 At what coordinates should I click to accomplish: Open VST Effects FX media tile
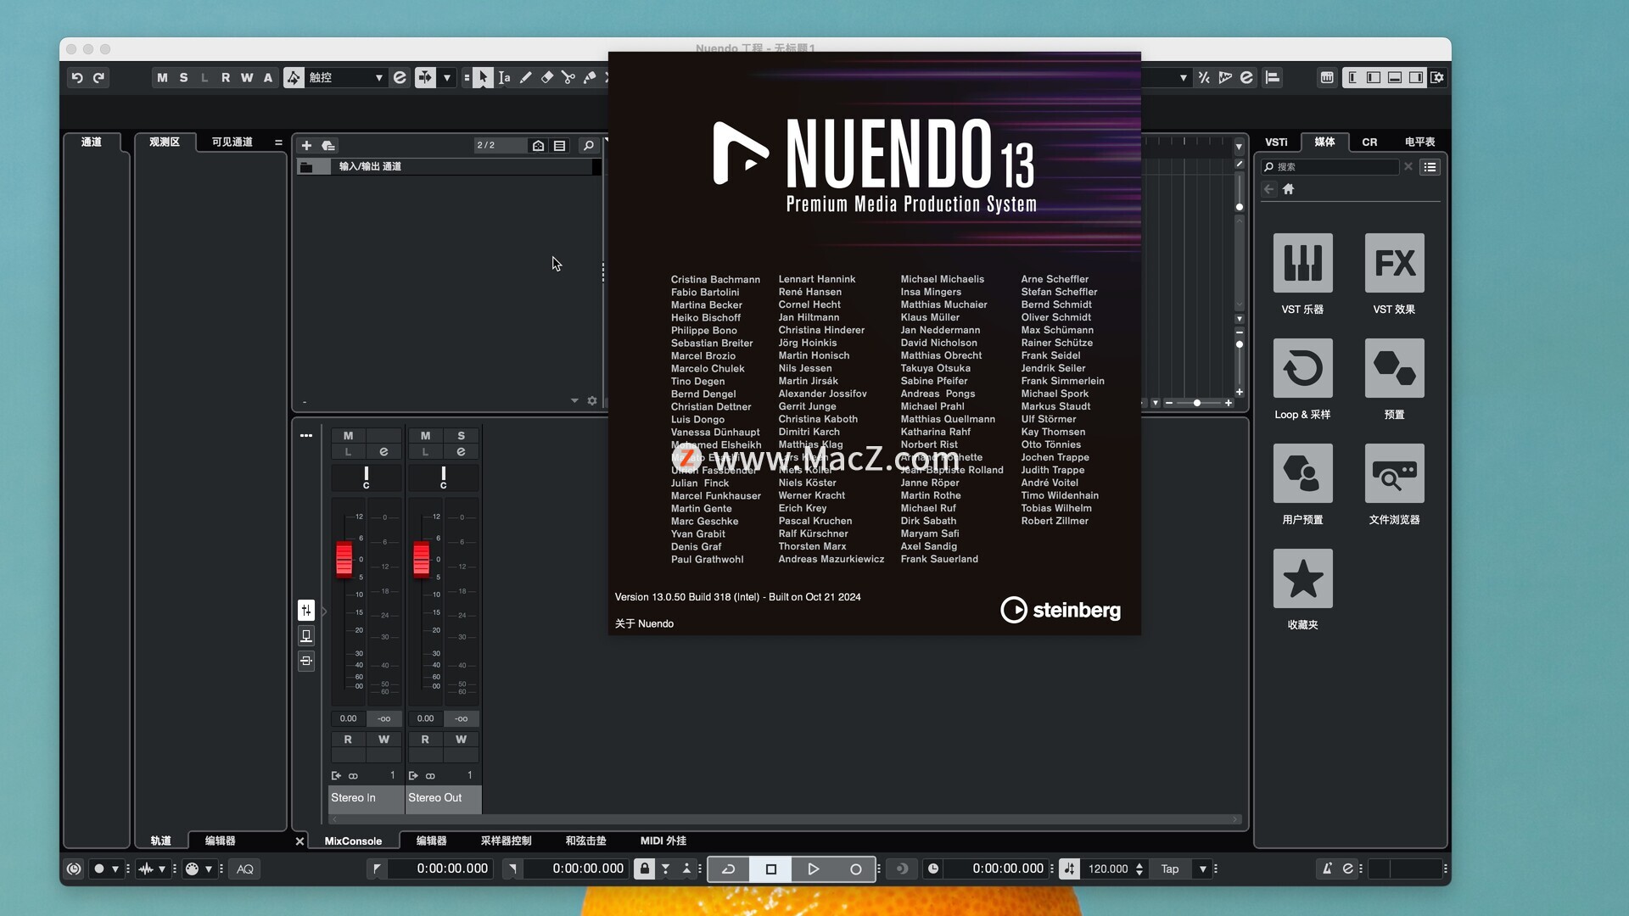click(x=1394, y=263)
